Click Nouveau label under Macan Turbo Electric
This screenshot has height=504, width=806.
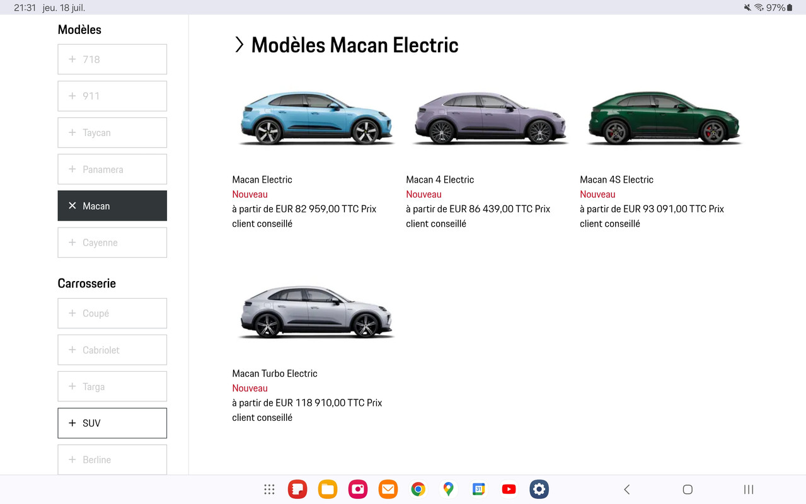(x=250, y=389)
